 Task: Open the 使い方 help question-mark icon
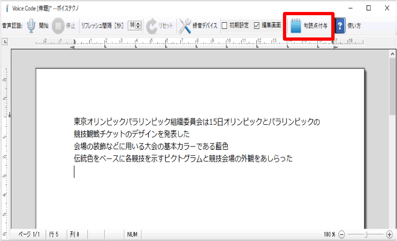click(x=340, y=26)
